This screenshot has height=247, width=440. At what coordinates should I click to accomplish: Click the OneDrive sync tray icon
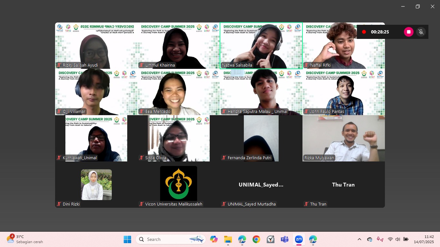click(x=370, y=239)
